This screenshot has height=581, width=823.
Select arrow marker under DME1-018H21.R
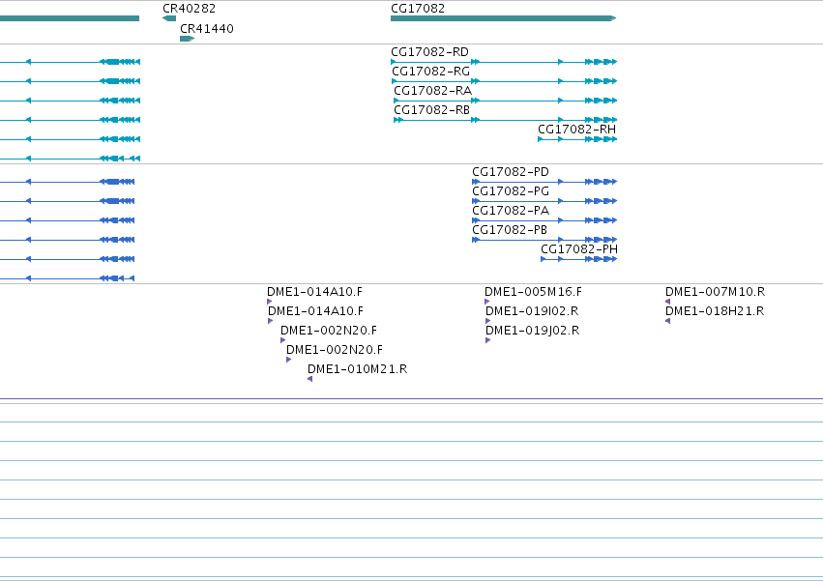(x=667, y=321)
